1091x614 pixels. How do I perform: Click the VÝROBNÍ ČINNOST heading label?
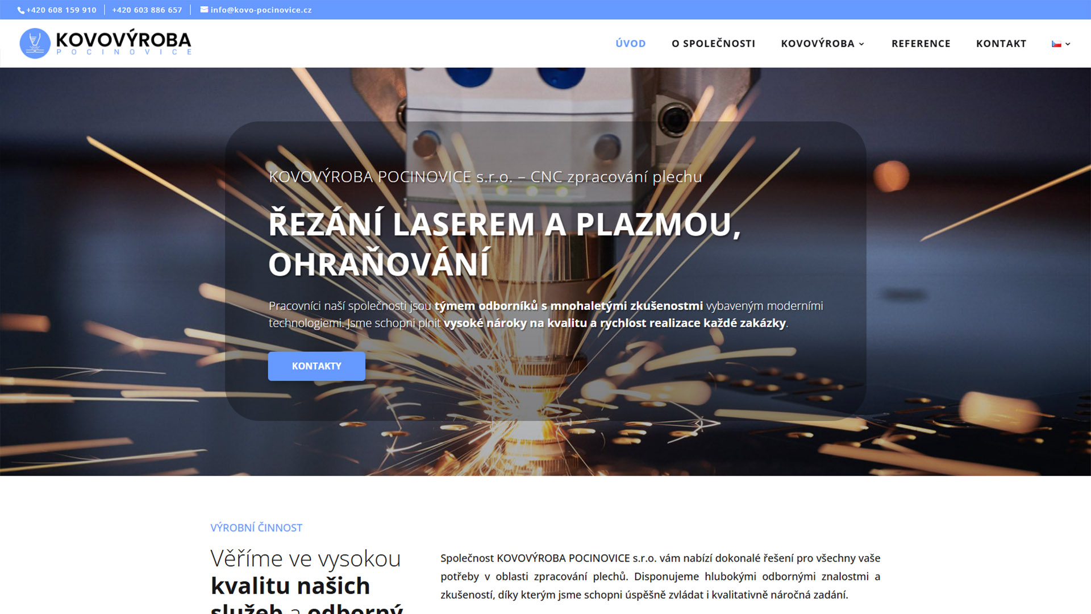(256, 528)
